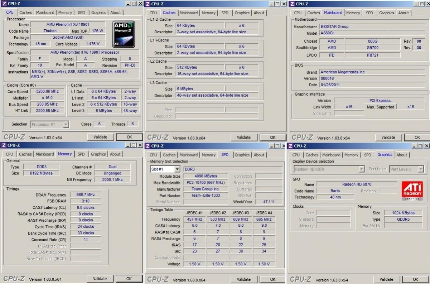
Task: Open the Radeon HD 6870 display device dropdown
Action: coord(361,169)
